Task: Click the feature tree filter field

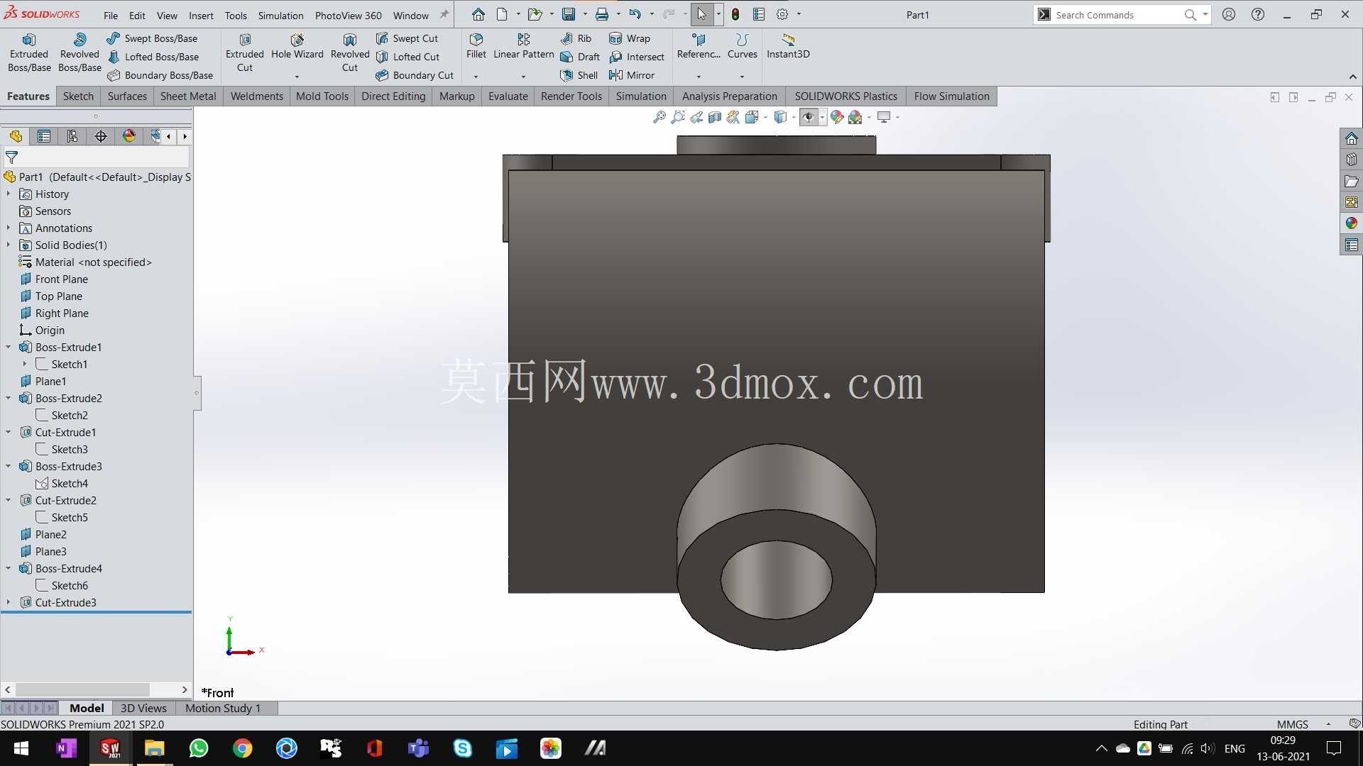Action: coord(97,157)
